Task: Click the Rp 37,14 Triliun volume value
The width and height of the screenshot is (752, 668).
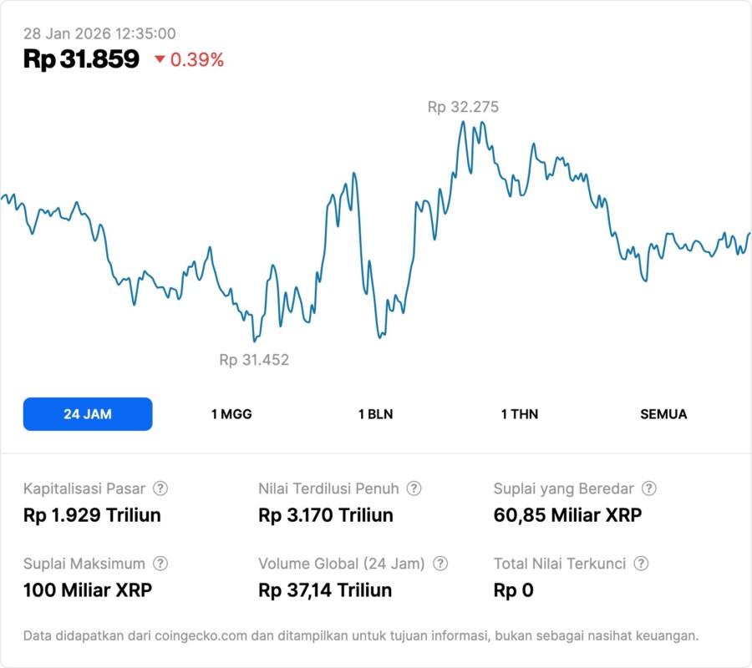Action: (325, 590)
